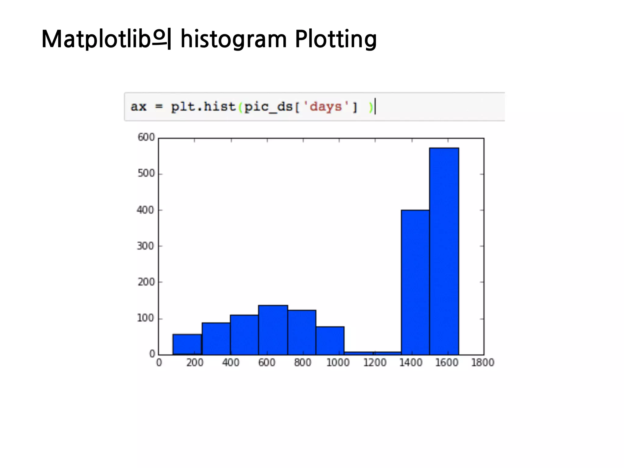
Task: Click the second tallest bar near 1400
Action: (x=415, y=282)
